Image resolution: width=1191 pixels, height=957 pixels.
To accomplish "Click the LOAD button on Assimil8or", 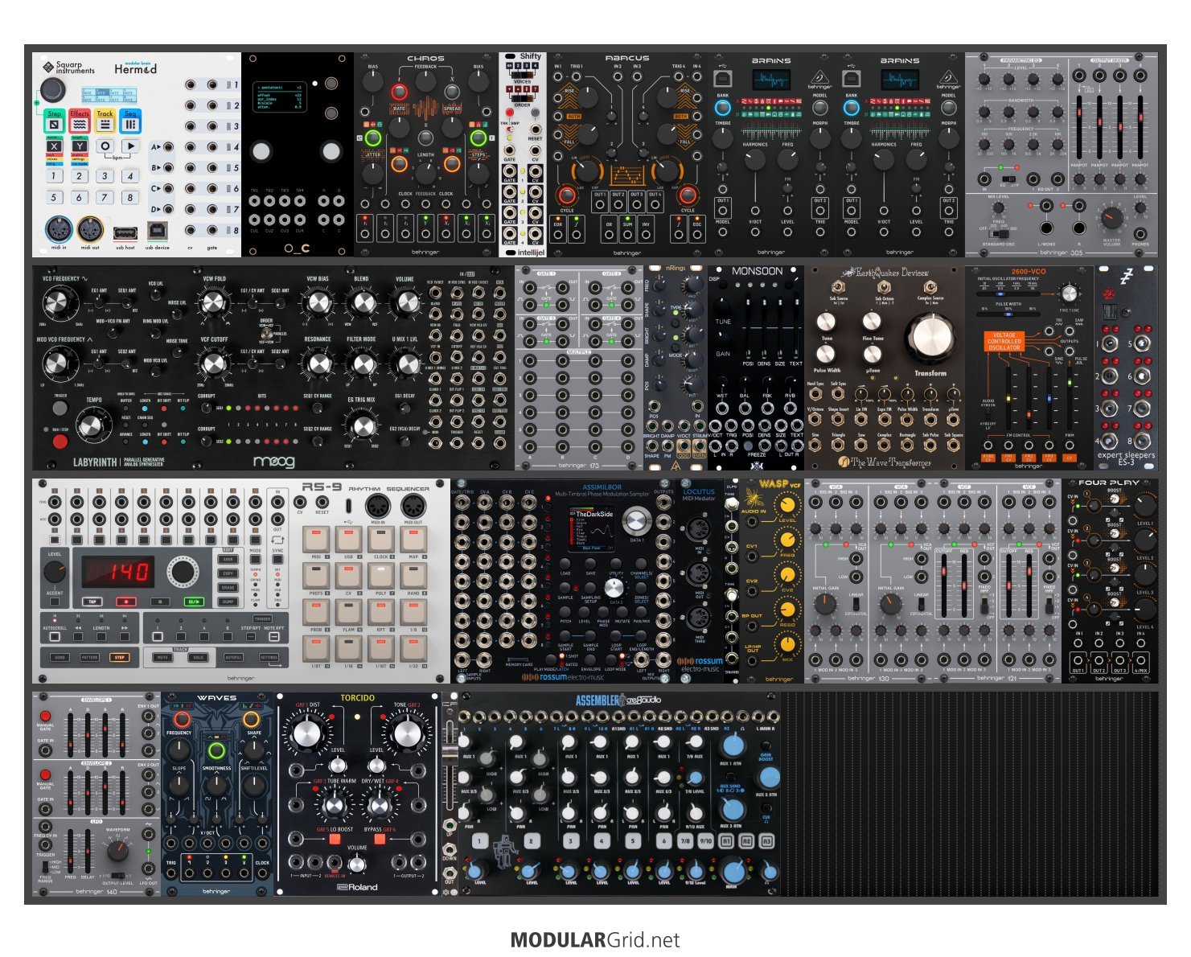I will (565, 564).
